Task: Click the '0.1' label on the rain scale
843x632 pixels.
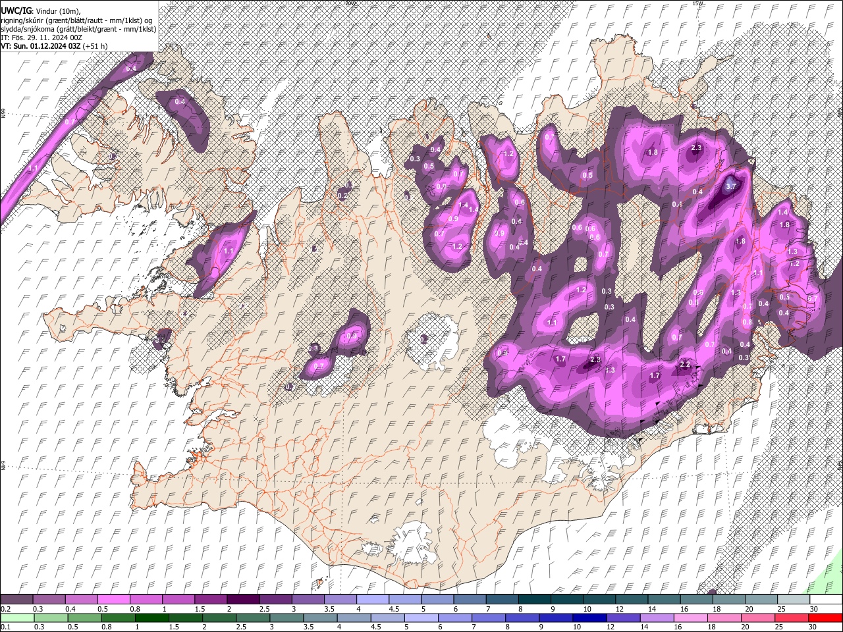Action: point(5,627)
